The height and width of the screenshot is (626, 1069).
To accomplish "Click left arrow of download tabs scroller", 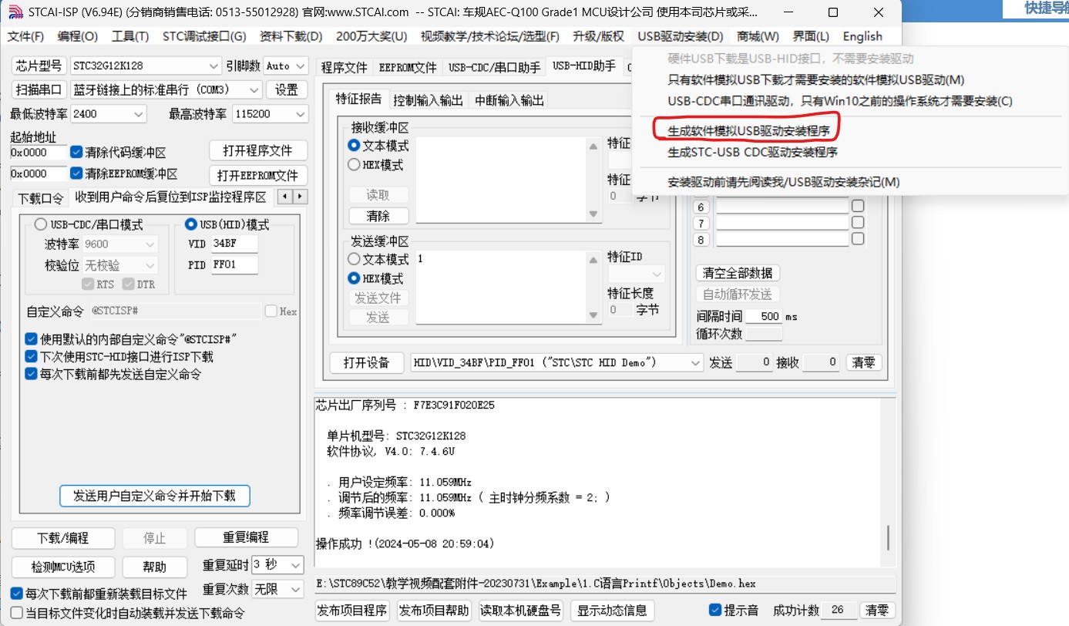I will [285, 197].
